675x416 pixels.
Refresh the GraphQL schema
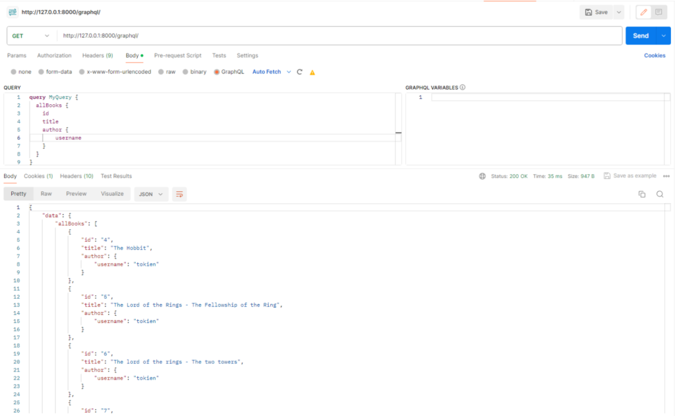(x=300, y=72)
